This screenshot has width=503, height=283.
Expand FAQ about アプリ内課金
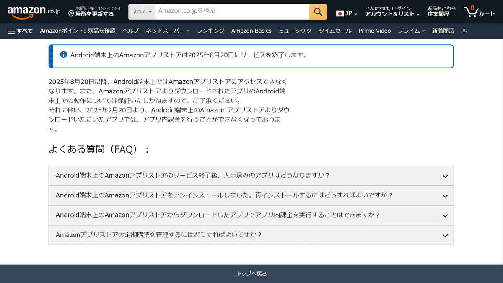click(251, 215)
